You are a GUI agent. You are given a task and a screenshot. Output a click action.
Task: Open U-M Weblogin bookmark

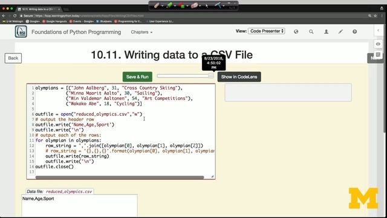pyautogui.click(x=13, y=22)
